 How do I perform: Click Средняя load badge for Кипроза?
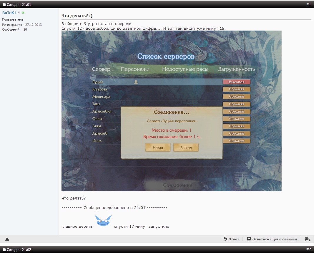pos(236,89)
